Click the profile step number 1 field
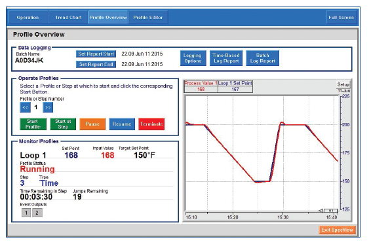Screen dimensions: 369x246 click(x=36, y=107)
